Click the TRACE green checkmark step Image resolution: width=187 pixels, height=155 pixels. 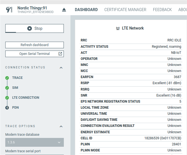click(x=7, y=78)
